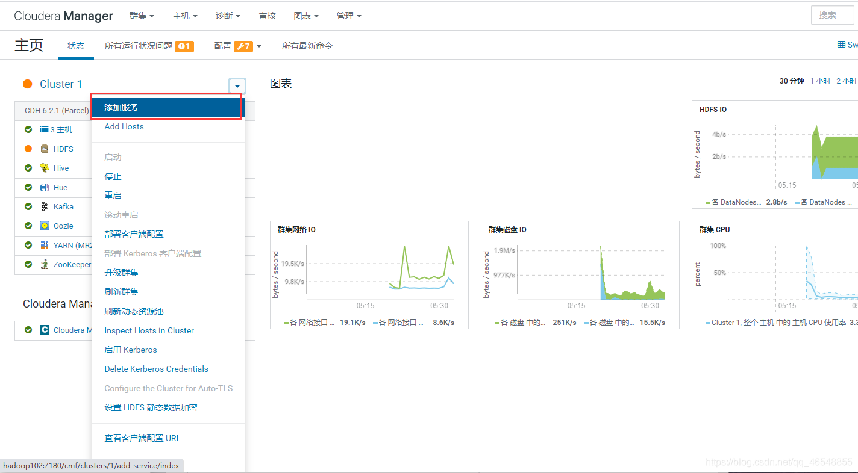The width and height of the screenshot is (858, 473).
Task: Open the Cluster 1 actions dropdown arrow
Action: (x=237, y=86)
